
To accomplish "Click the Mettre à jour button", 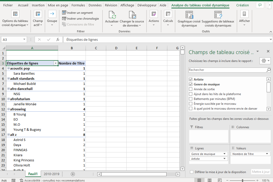I will tap(261, 172).
